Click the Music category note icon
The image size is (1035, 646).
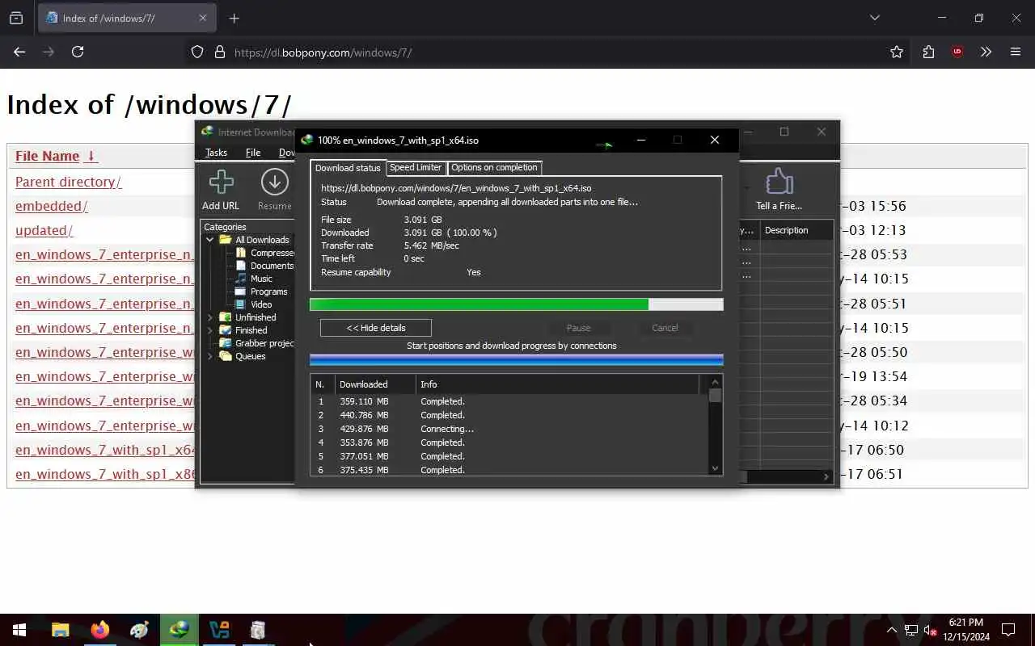tap(241, 279)
